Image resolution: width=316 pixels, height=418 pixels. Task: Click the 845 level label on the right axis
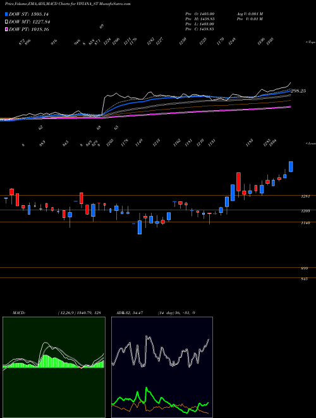click(x=304, y=279)
